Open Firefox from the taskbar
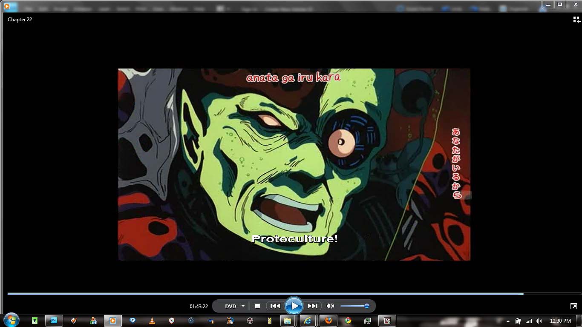This screenshot has width=582, height=327. click(x=328, y=321)
